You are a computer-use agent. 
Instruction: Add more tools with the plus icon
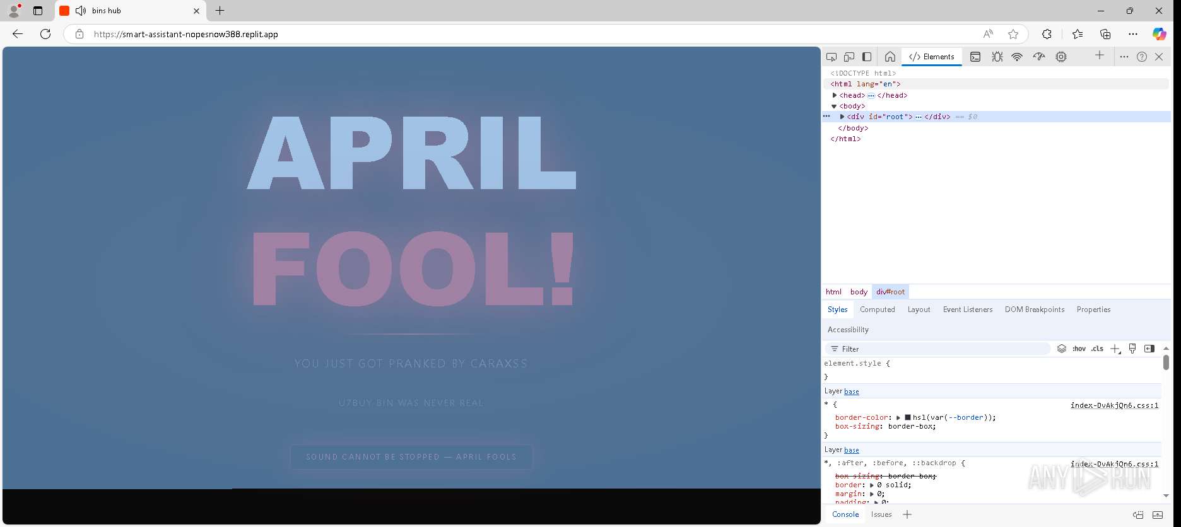1100,55
